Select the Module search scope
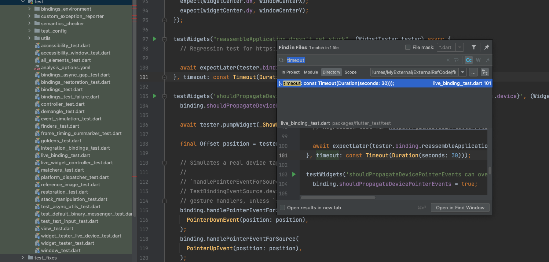Viewport: 549px width, 262px height. point(311,72)
